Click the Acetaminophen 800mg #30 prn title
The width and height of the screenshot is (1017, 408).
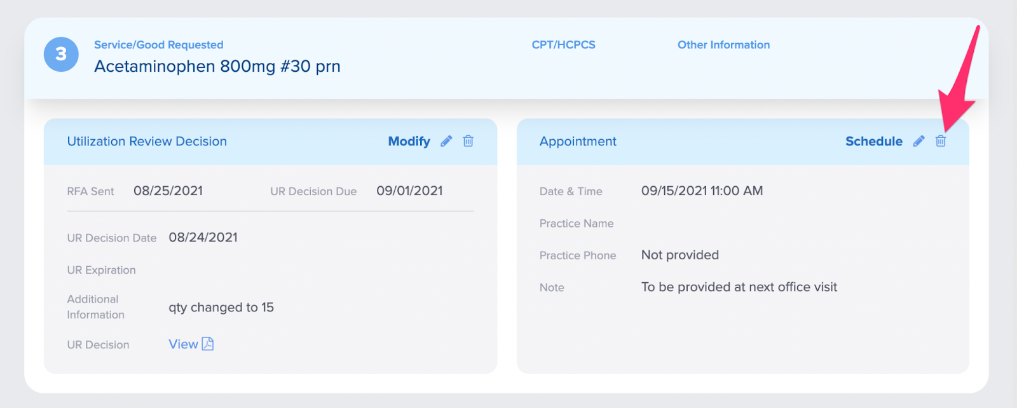(217, 66)
